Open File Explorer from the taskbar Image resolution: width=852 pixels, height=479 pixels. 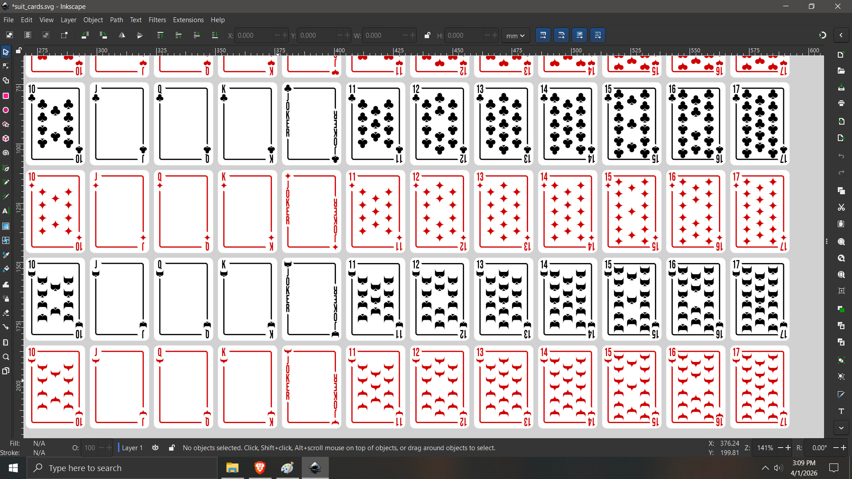coord(232,468)
